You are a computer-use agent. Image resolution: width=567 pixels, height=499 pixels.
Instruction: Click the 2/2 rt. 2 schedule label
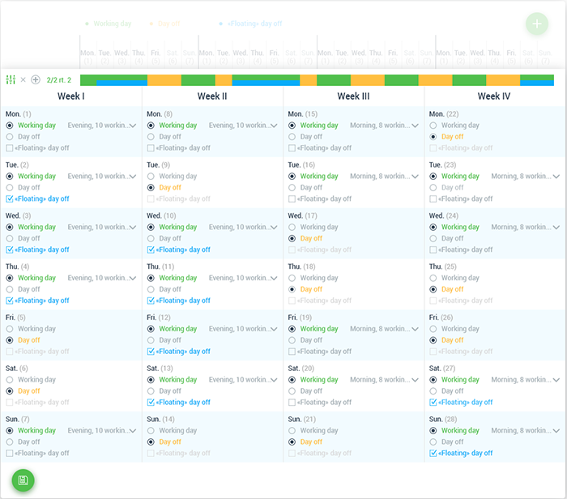(59, 80)
